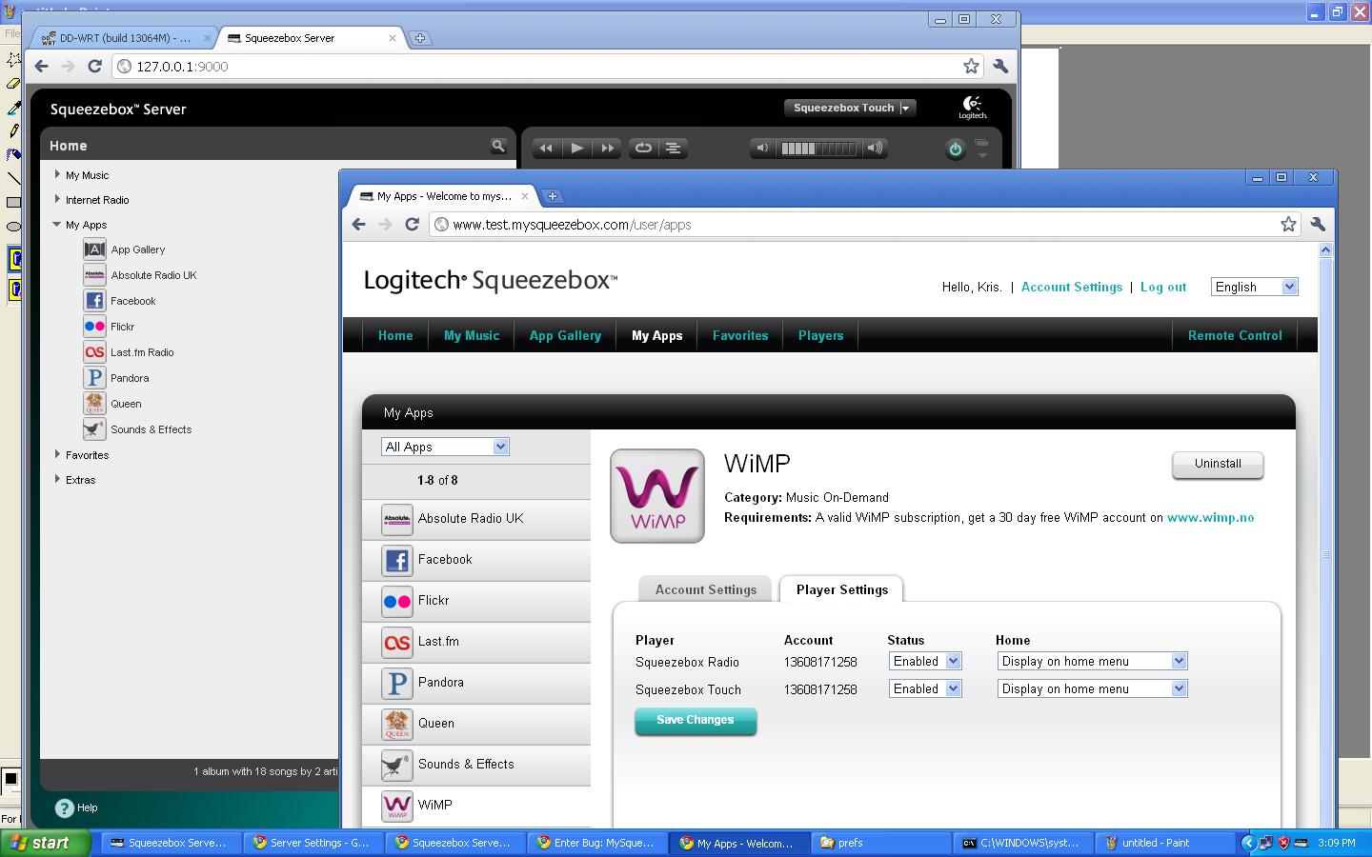
Task: Click the search magnifier in Squeezebox Server
Action: (497, 146)
